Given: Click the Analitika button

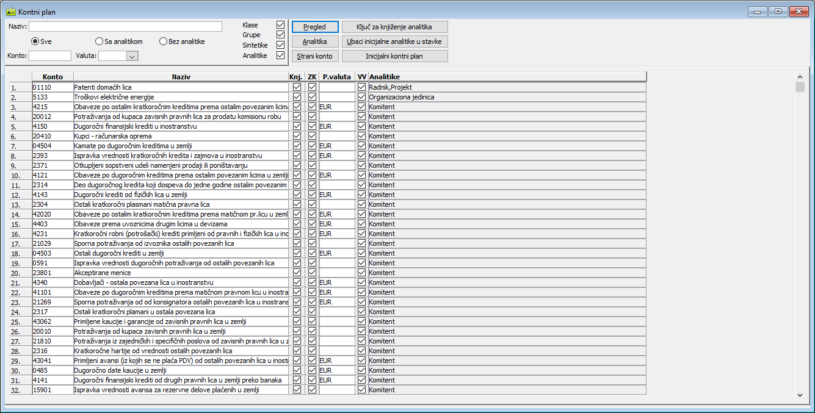Looking at the screenshot, I should click(x=315, y=41).
